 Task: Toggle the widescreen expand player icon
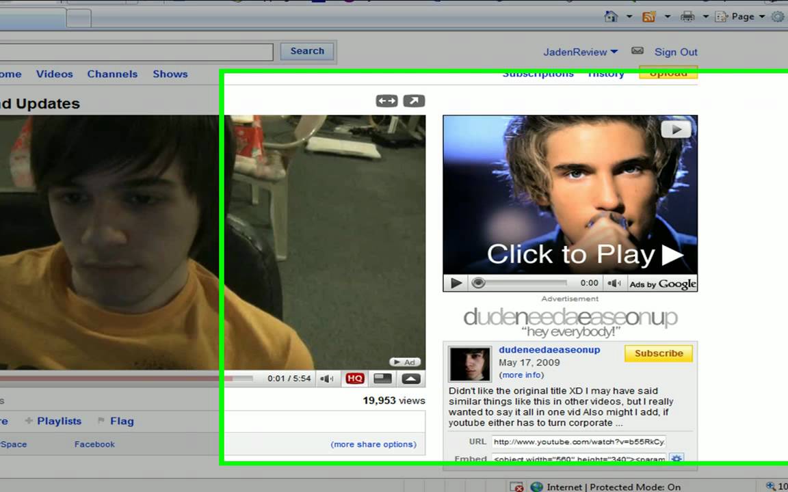(386, 101)
